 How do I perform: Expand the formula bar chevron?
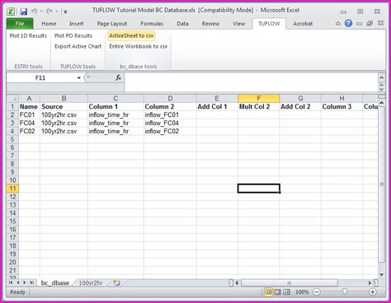381,77
